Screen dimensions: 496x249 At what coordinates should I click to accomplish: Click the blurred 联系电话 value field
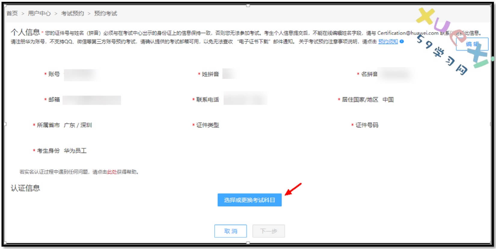(x=245, y=99)
